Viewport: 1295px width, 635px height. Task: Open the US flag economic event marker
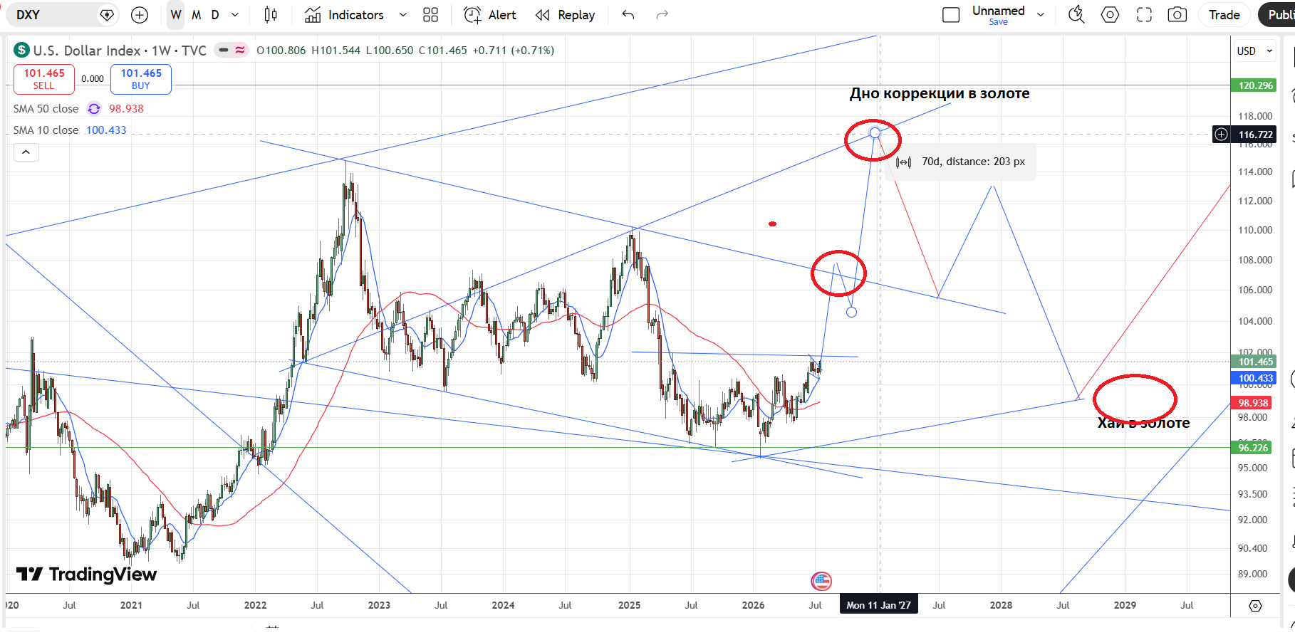(x=821, y=581)
